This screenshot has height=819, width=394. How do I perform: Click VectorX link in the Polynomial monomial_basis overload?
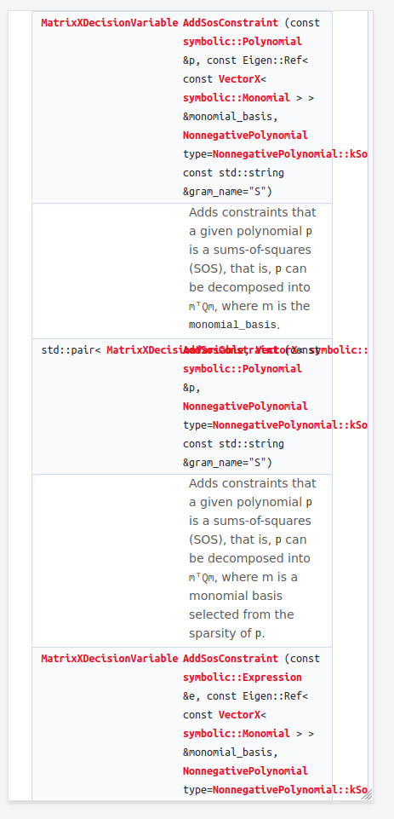[x=239, y=79]
